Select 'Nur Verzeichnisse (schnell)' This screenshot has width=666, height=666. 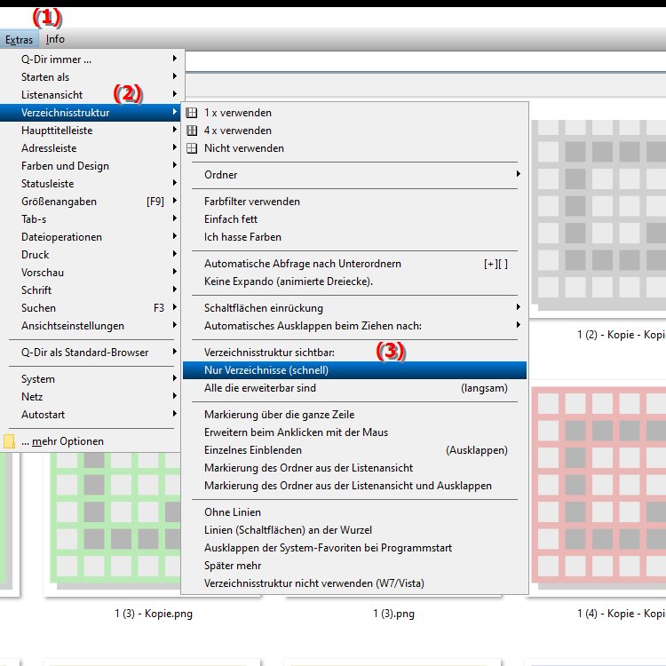[354, 370]
